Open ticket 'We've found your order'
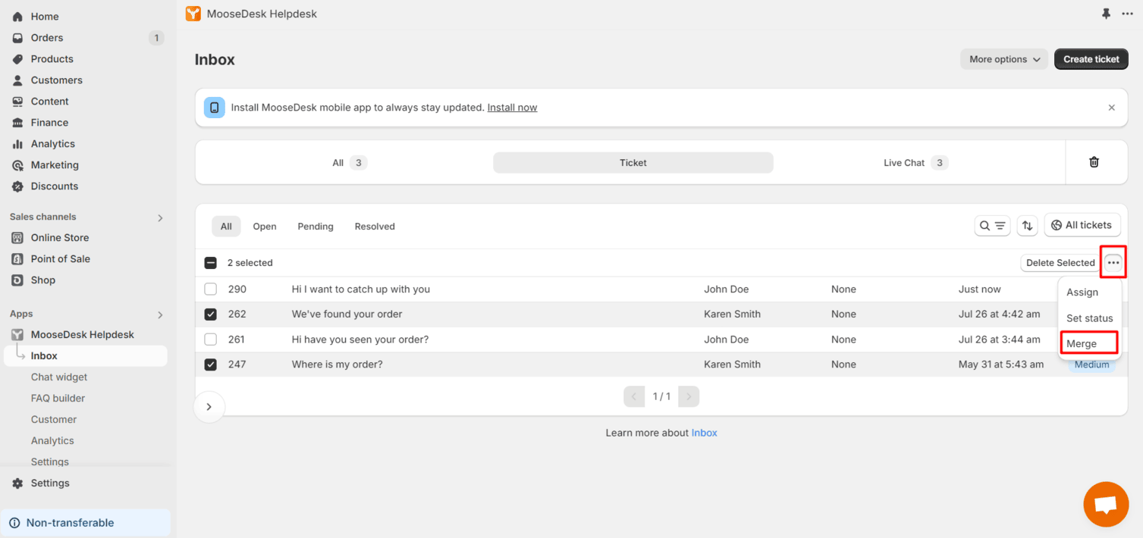The width and height of the screenshot is (1143, 538). coord(347,314)
